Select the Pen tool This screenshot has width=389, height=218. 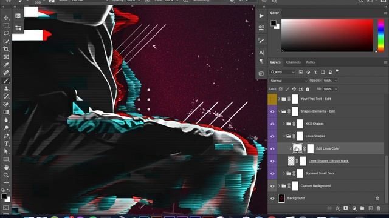(6, 136)
